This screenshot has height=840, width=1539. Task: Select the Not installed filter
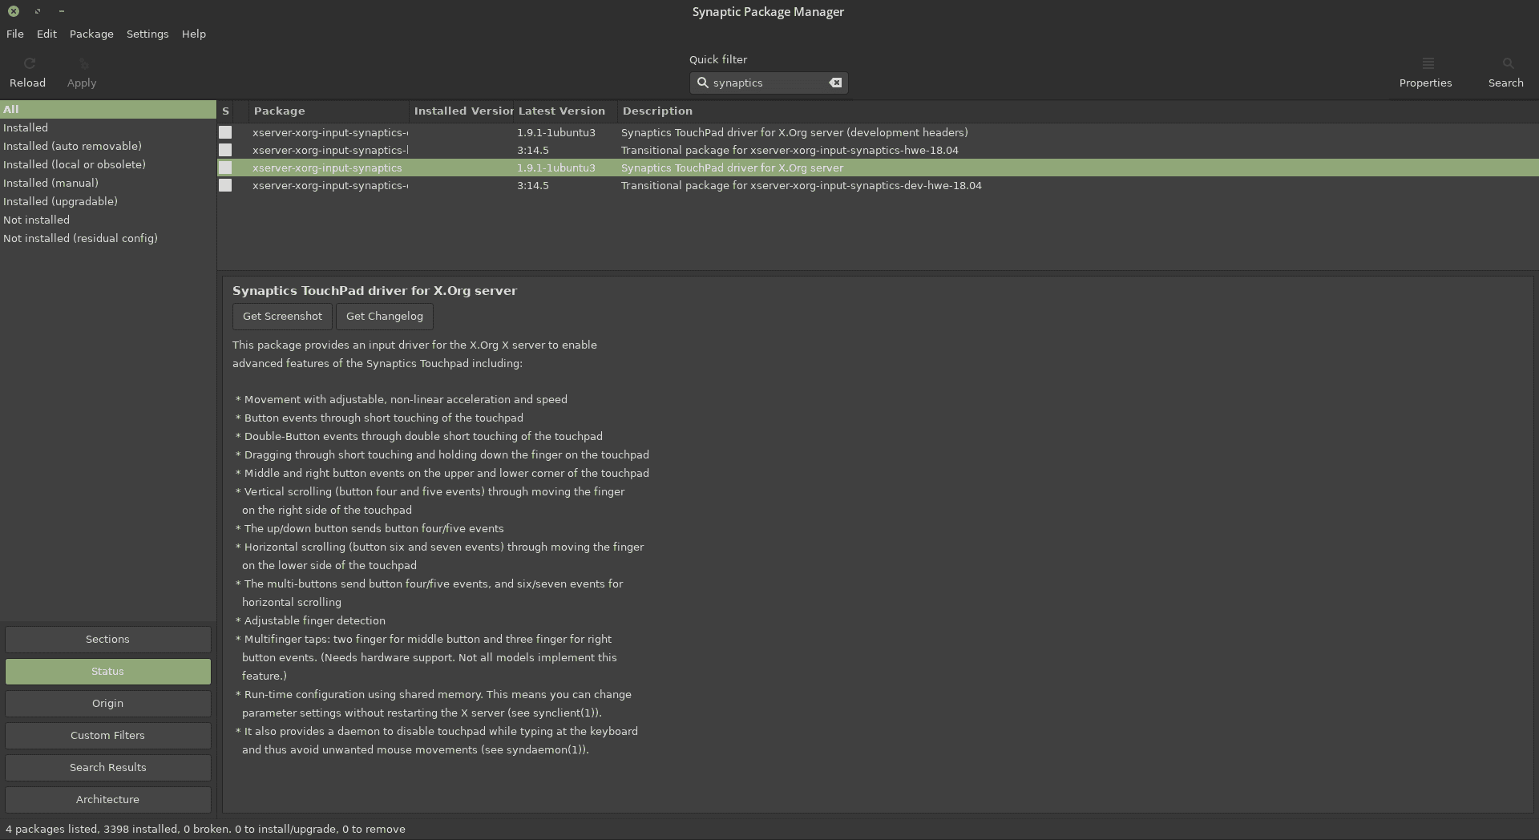[x=108, y=220]
